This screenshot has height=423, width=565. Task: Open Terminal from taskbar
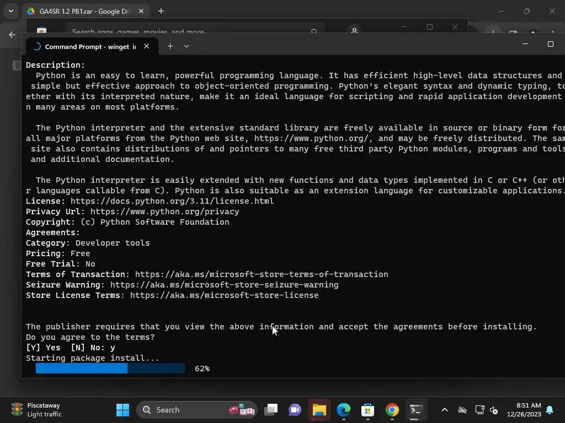[x=416, y=410]
